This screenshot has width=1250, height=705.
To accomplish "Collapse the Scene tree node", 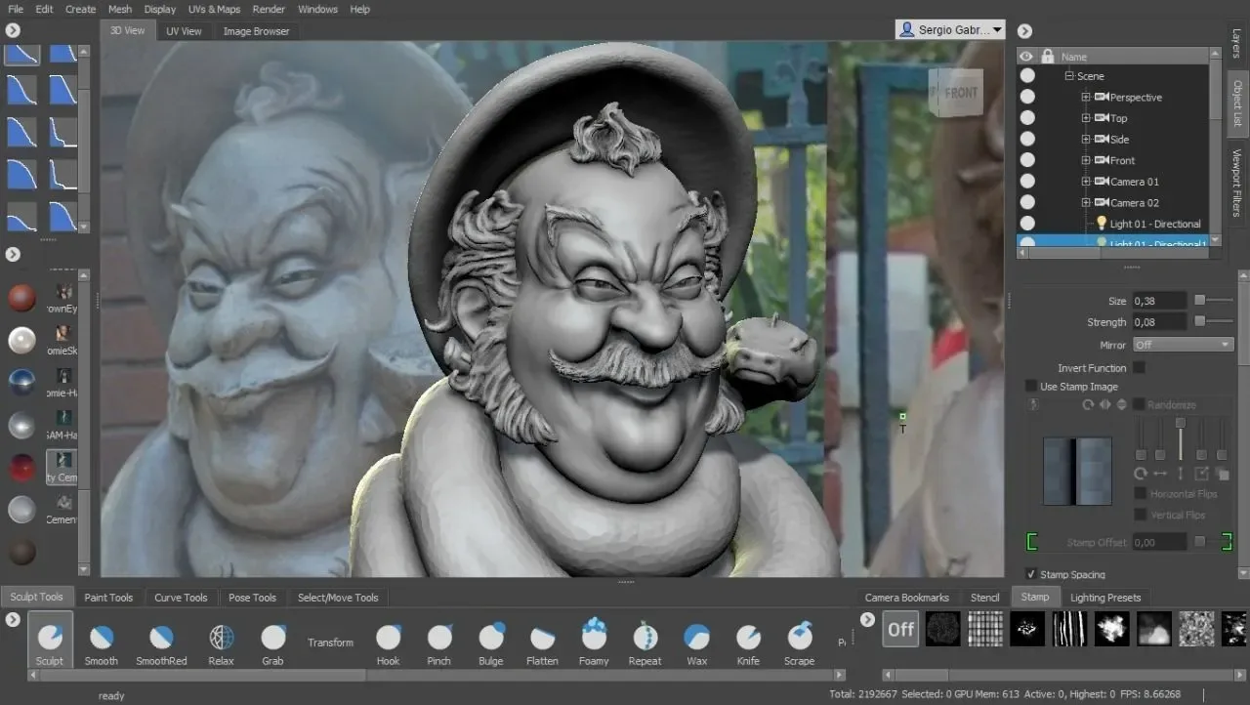I will click(x=1069, y=76).
